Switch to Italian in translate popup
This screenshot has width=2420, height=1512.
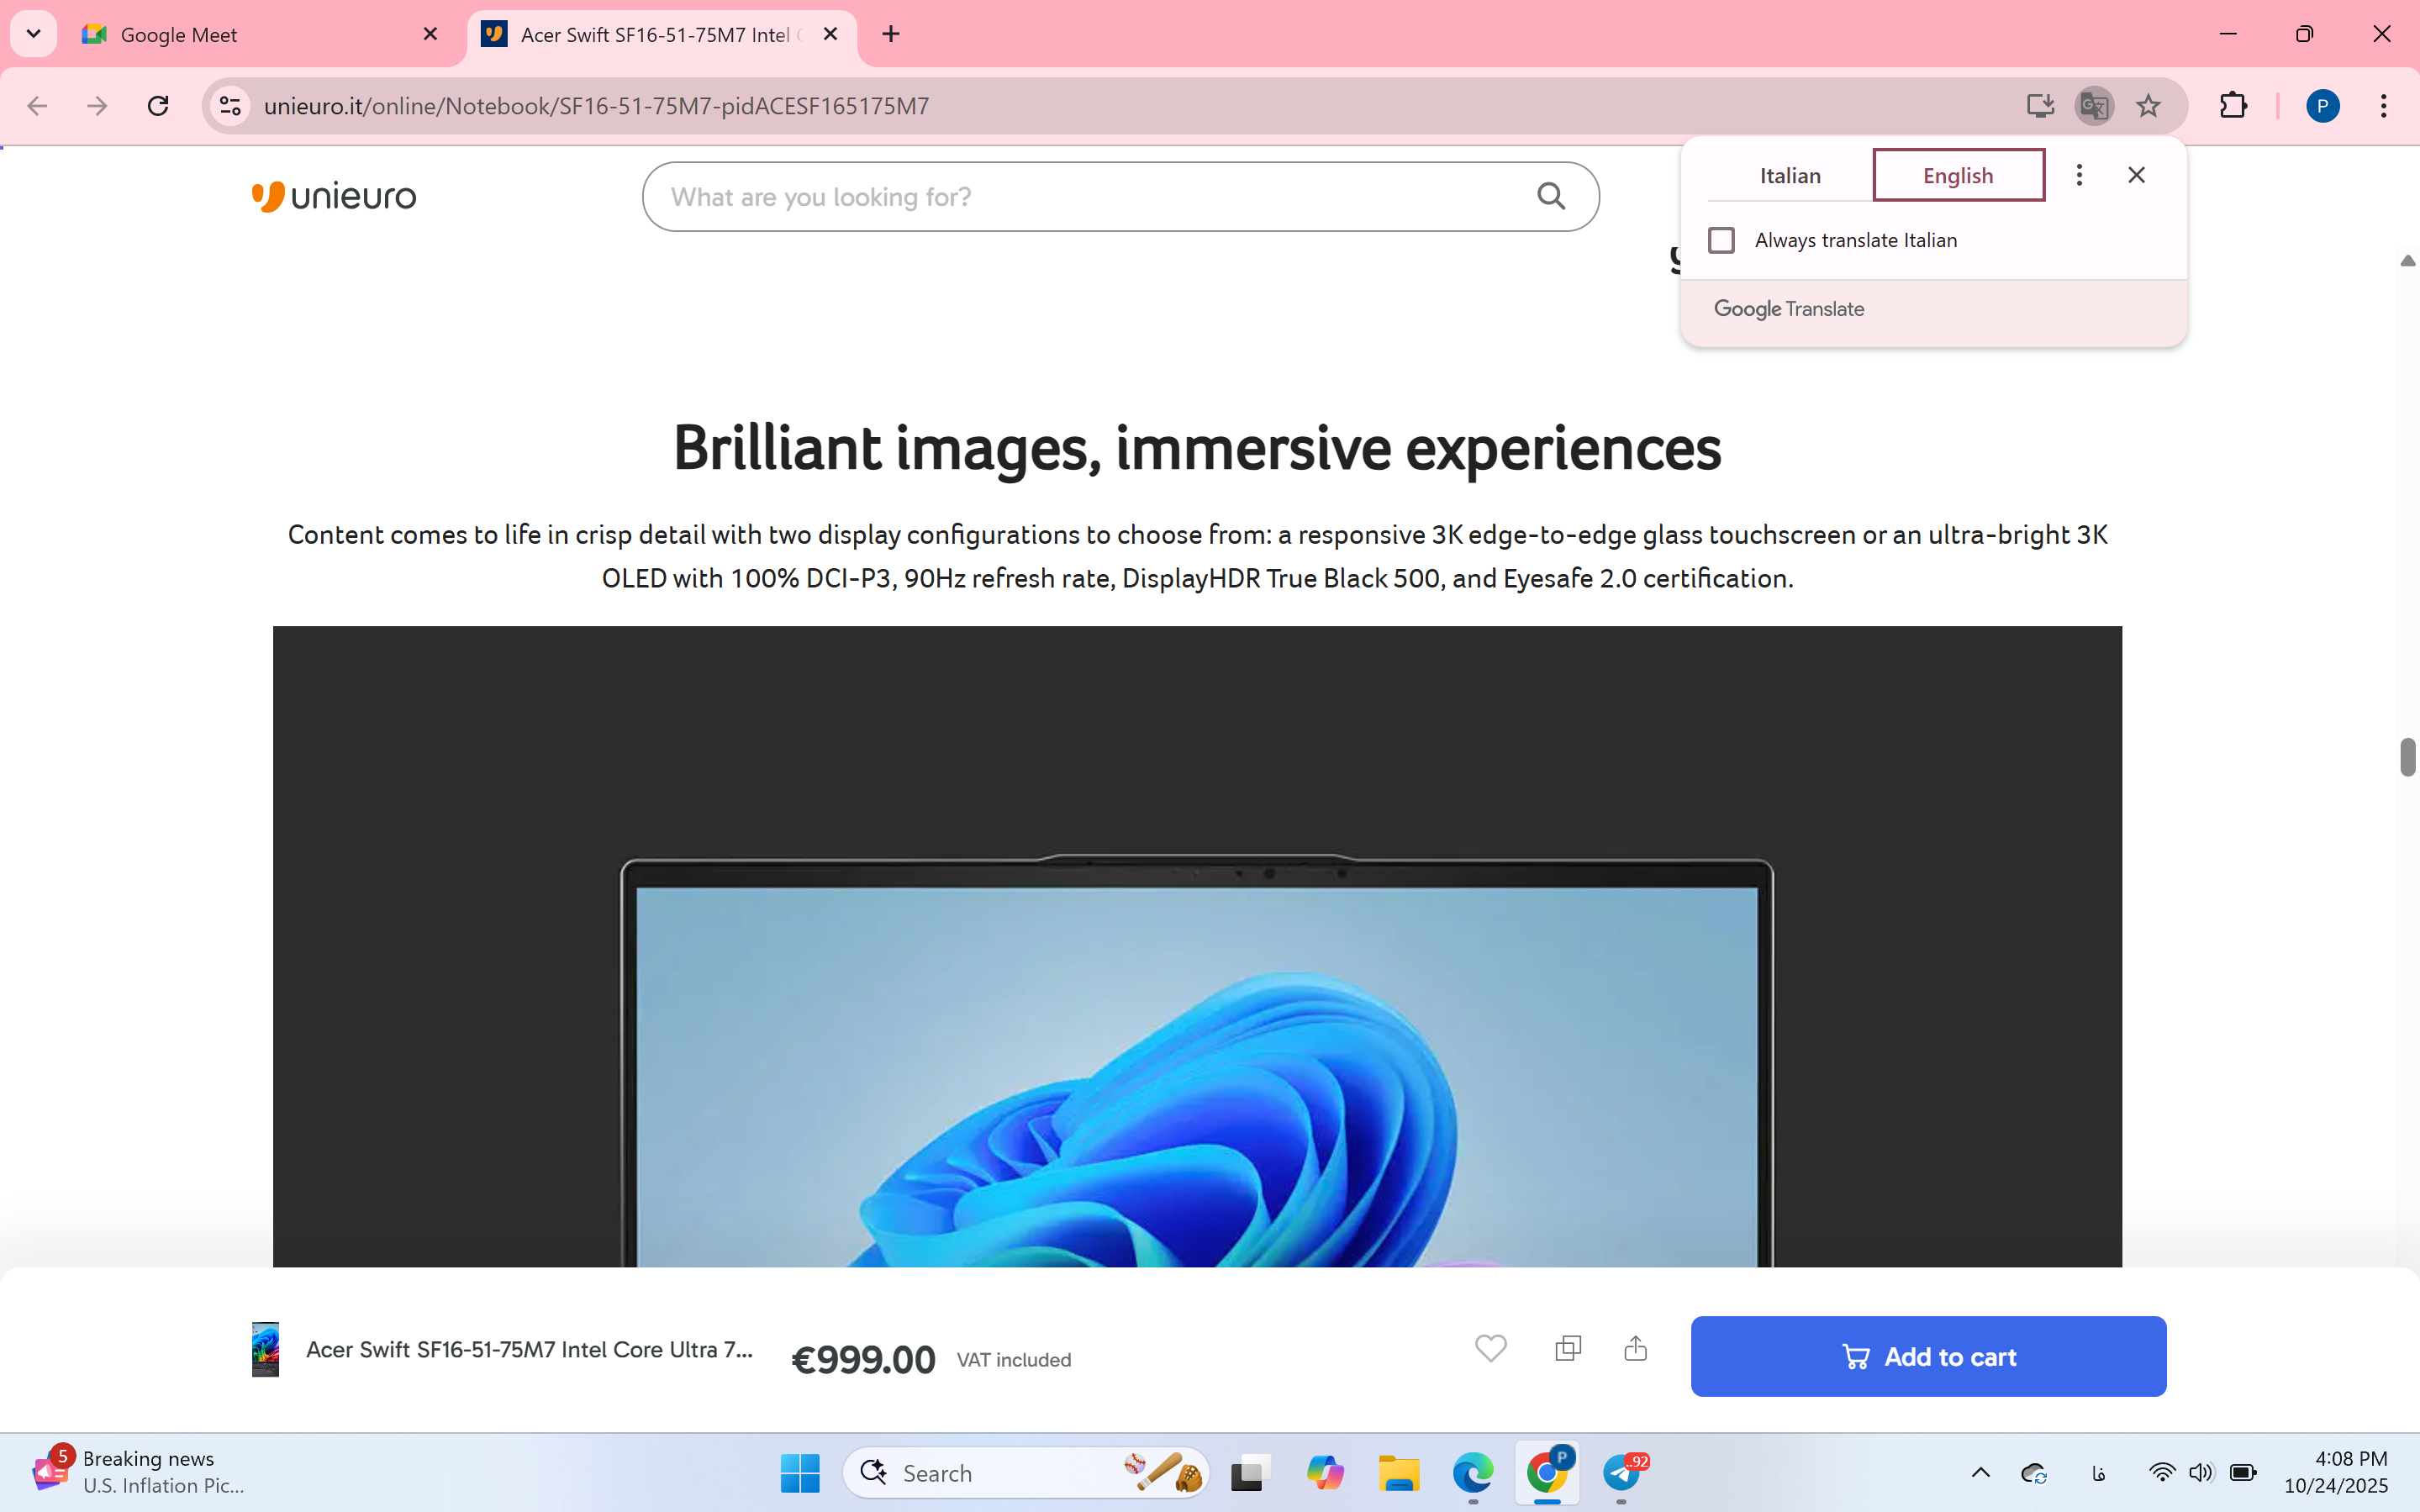(1790, 175)
